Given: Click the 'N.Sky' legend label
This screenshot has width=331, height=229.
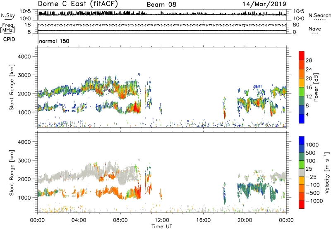Looking at the screenshot, I should (8, 15).
